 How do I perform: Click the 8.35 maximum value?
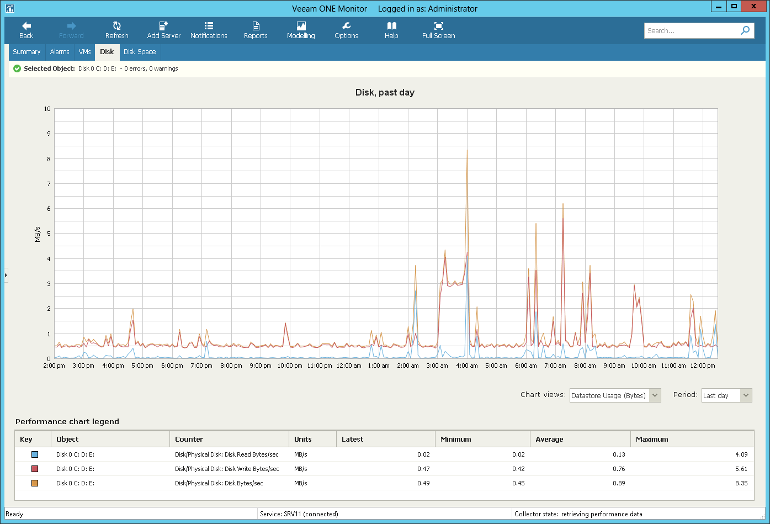tap(741, 483)
